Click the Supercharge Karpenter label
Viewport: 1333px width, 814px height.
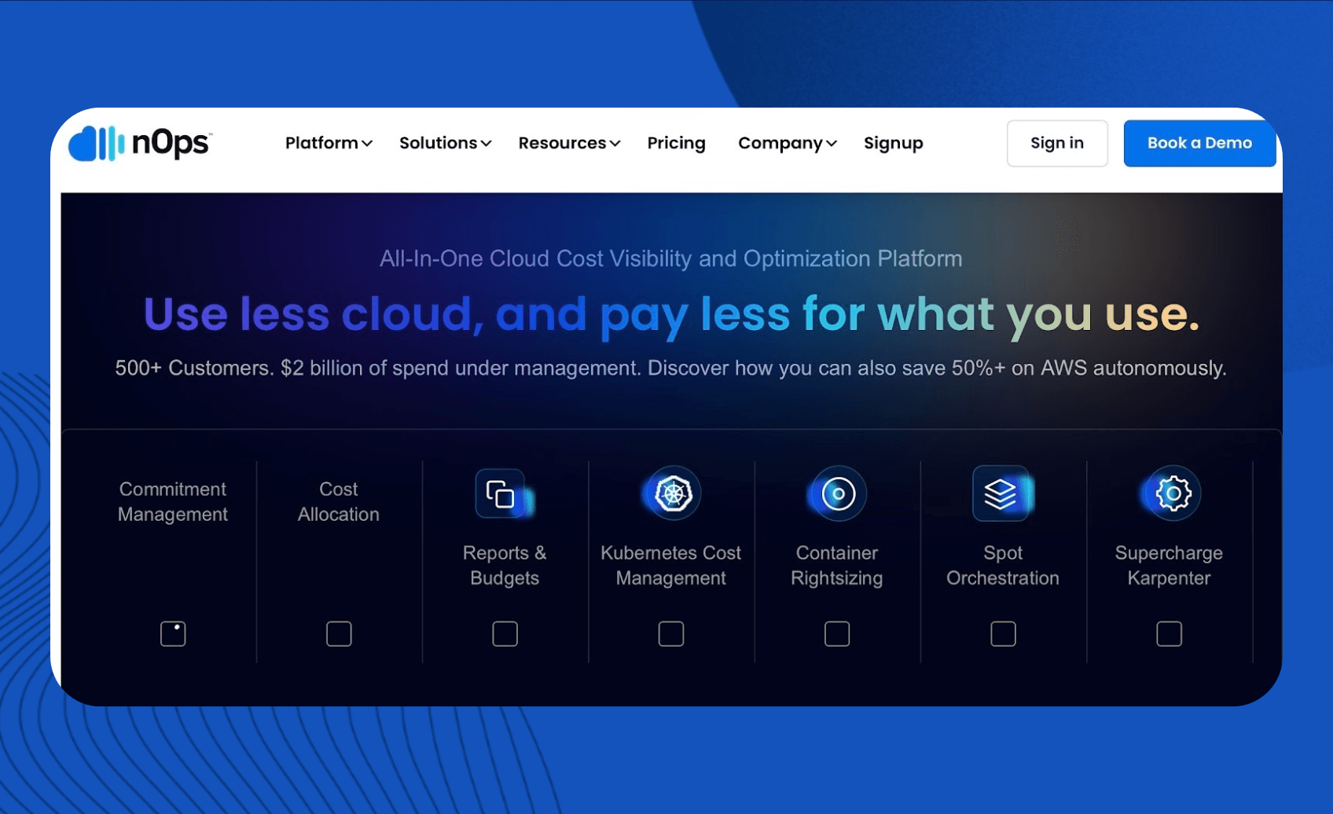tap(1169, 565)
